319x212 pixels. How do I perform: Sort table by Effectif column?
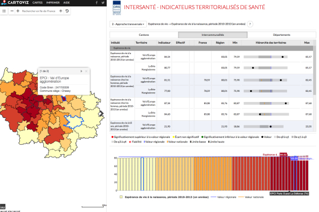(x=181, y=43)
